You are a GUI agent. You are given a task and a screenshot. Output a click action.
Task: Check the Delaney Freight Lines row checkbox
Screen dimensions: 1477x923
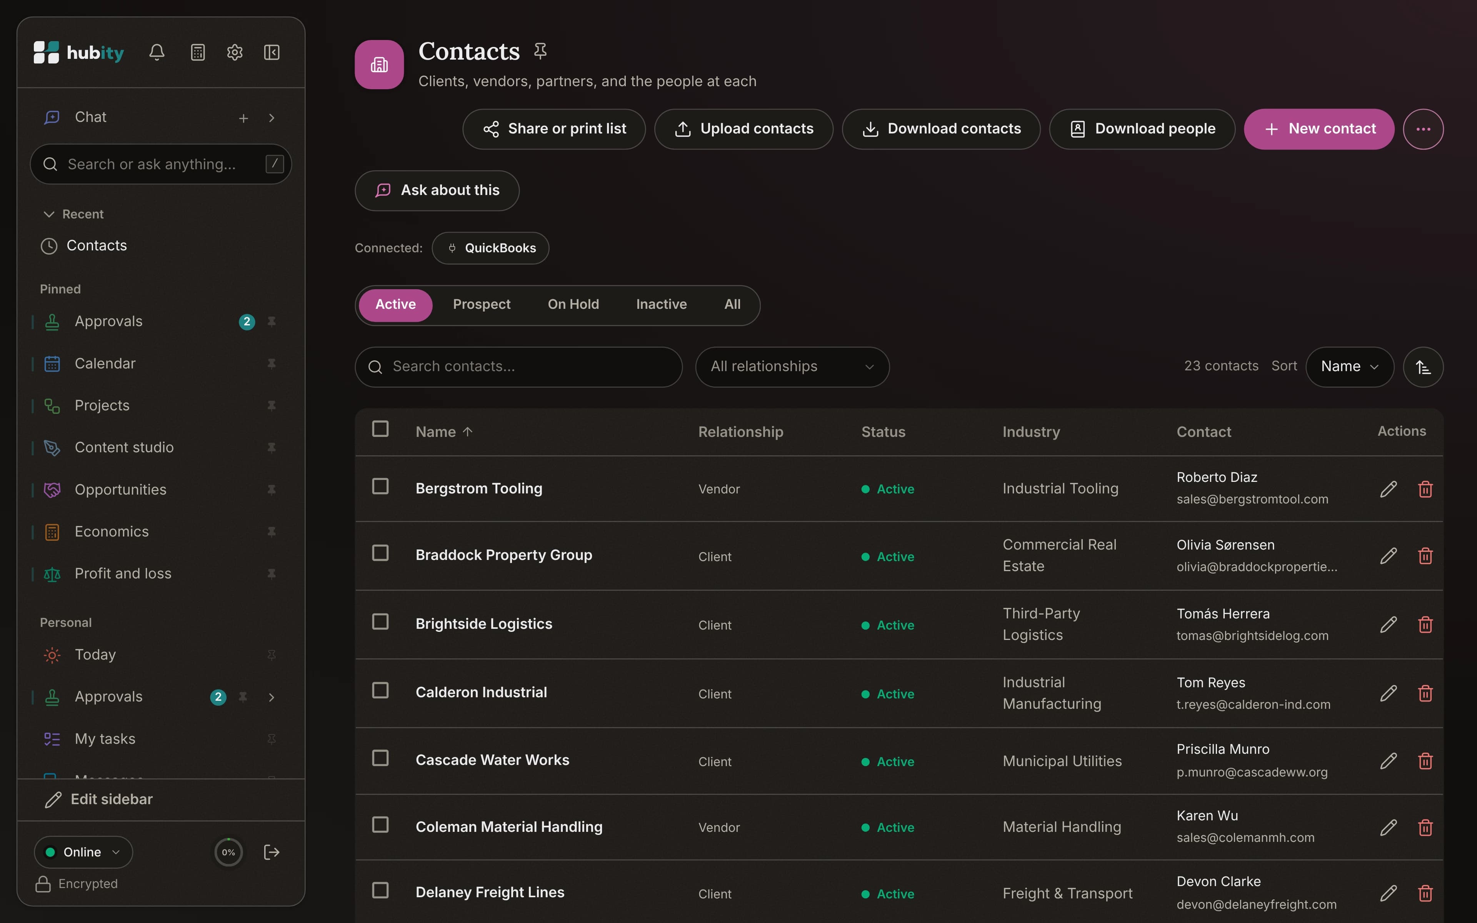(380, 891)
